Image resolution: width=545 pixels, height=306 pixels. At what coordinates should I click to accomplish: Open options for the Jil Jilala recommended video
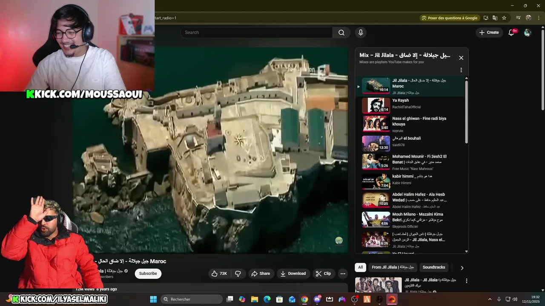[x=466, y=281]
